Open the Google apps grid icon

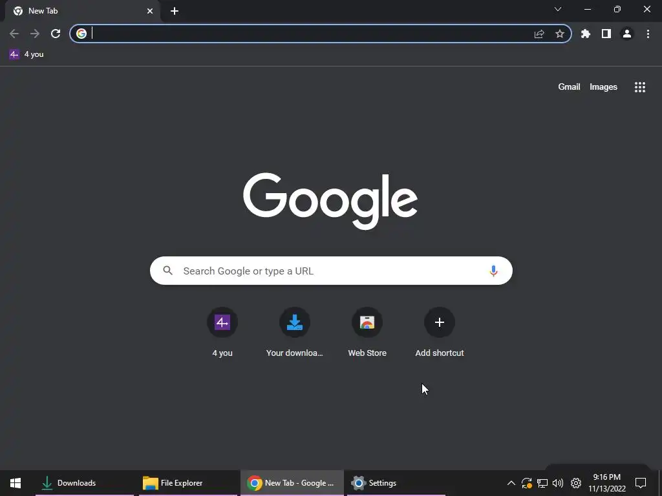(x=640, y=87)
